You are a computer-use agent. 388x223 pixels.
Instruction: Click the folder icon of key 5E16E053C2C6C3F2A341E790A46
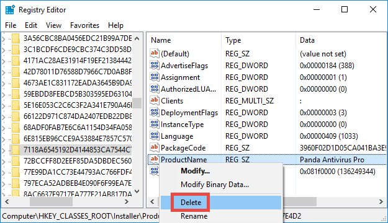pyautogui.click(x=16, y=105)
